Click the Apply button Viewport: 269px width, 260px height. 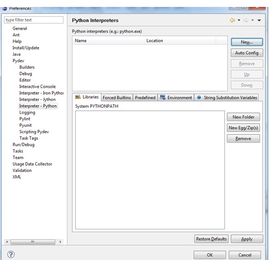click(247, 239)
